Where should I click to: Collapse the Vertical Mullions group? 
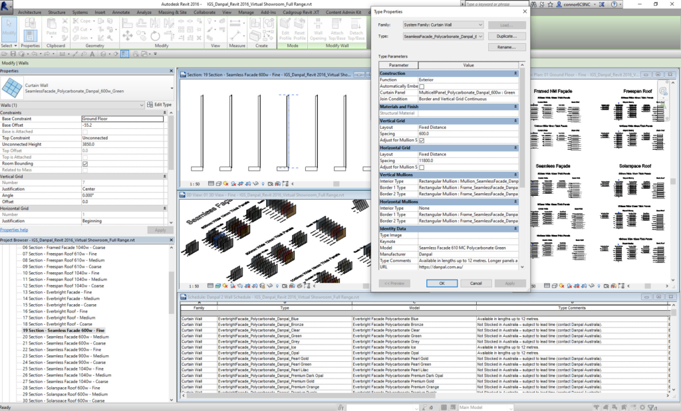pyautogui.click(x=515, y=175)
